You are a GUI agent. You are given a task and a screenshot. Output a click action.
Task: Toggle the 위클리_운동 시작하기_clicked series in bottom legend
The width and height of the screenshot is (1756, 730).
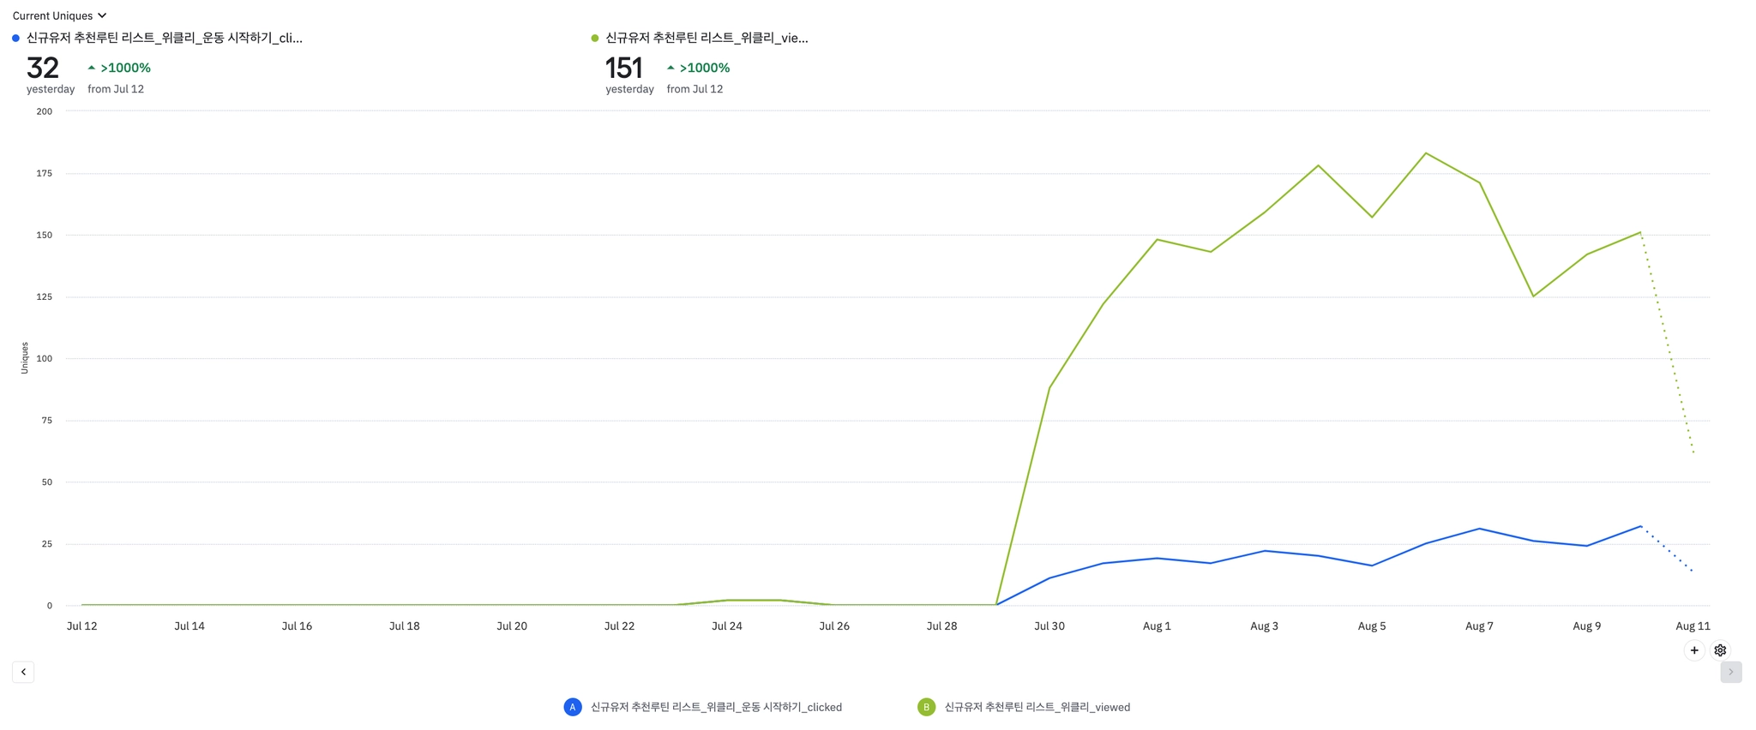pos(716,707)
